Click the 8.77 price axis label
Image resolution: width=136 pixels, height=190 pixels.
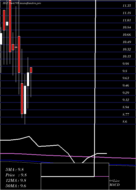tap(126, 114)
